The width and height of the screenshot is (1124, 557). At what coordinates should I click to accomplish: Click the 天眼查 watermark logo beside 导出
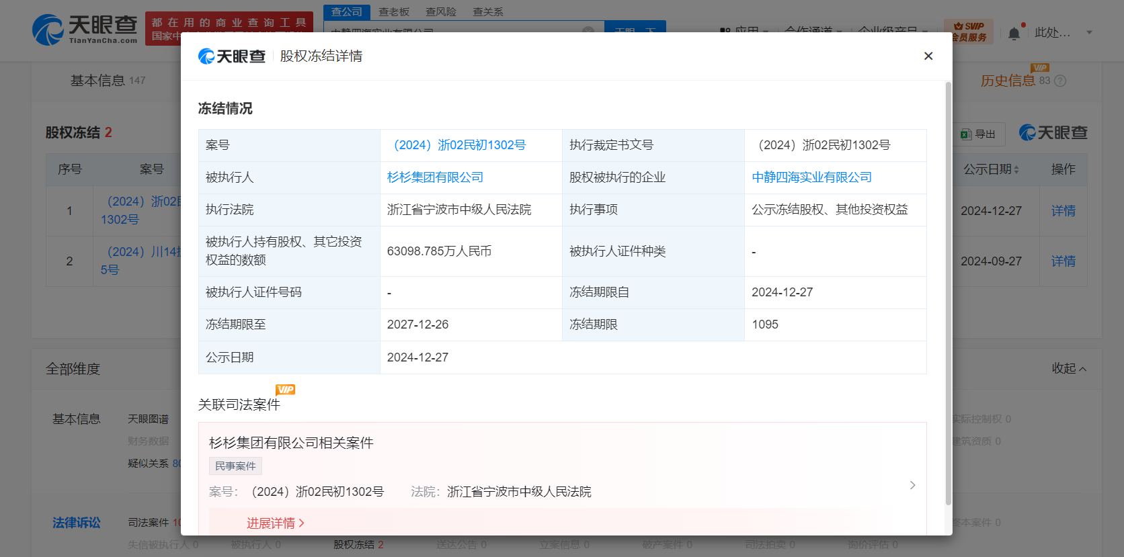click(1053, 133)
